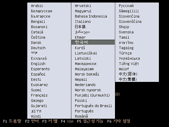169x127 pixels.
Task: Choose Kurdî language
Action: coord(80,48)
